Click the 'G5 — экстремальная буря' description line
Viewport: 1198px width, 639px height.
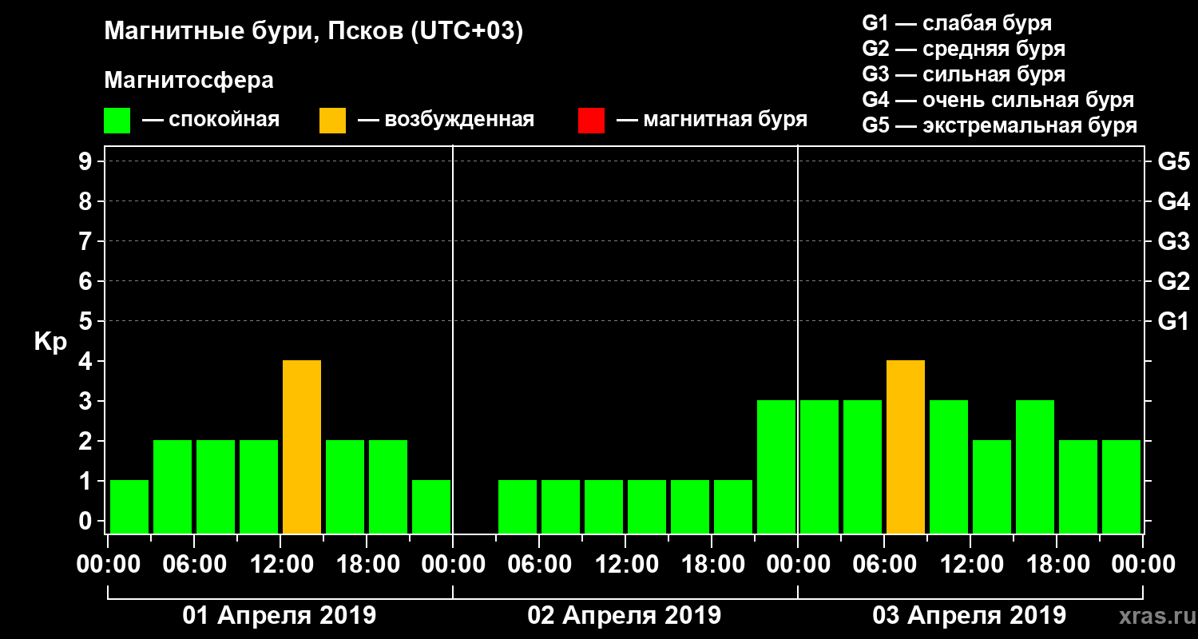click(x=999, y=126)
